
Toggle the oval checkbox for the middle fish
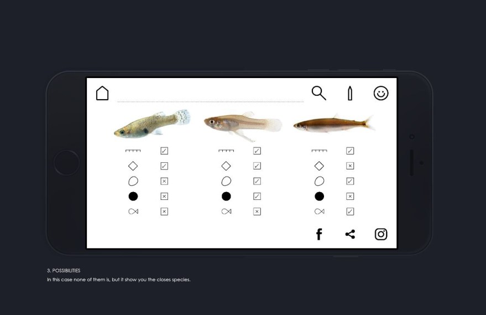click(x=257, y=181)
